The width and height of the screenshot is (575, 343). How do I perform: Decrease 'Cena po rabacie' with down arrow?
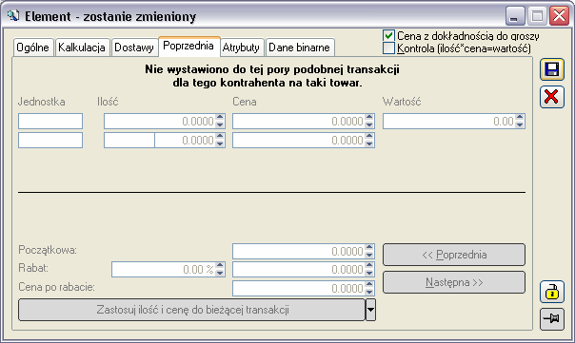click(369, 292)
